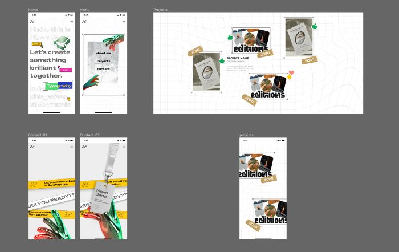The height and width of the screenshot is (252, 399).
Task: Select the teal hand at menu frame lower left
Action: (x=91, y=83)
